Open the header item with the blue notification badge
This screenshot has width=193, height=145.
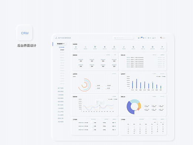tap(140, 38)
